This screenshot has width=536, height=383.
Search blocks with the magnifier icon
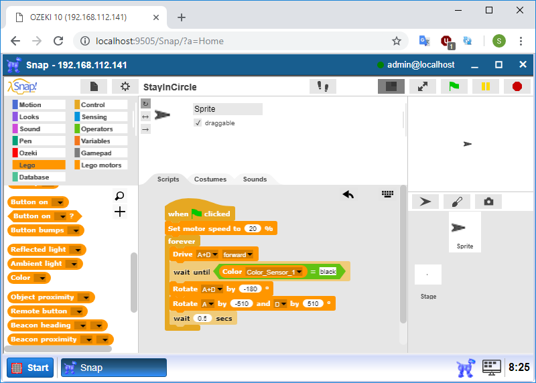(x=120, y=196)
